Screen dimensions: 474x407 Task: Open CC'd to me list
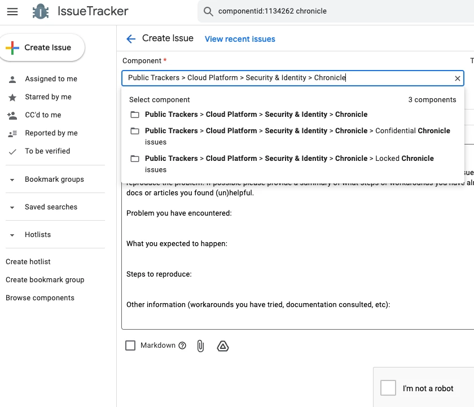coord(43,115)
